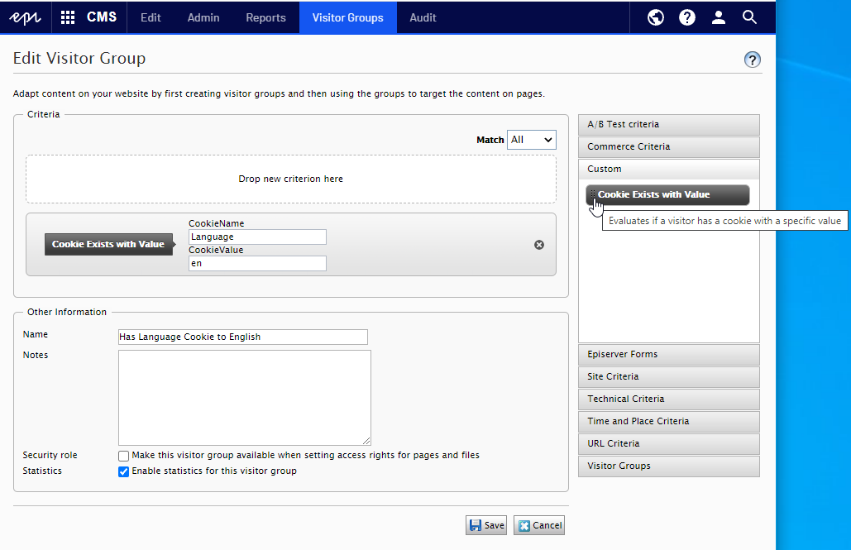The image size is (851, 550).
Task: Click the Episerver logo icon
Action: [26, 17]
